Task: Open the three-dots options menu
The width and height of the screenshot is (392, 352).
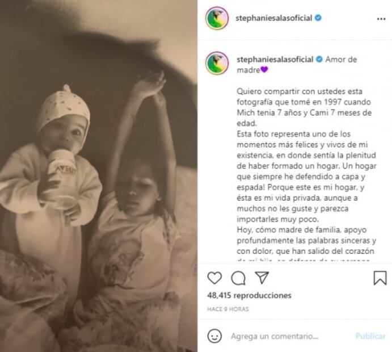Action: point(381,19)
